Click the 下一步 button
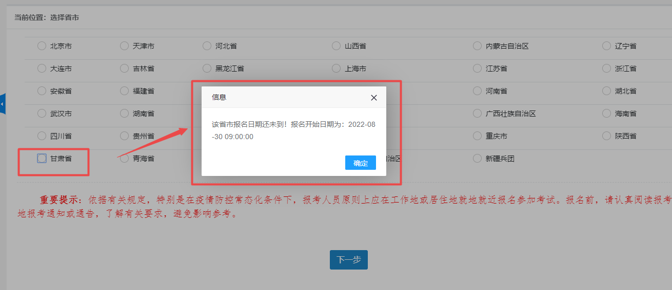672x290 pixels. [348, 260]
